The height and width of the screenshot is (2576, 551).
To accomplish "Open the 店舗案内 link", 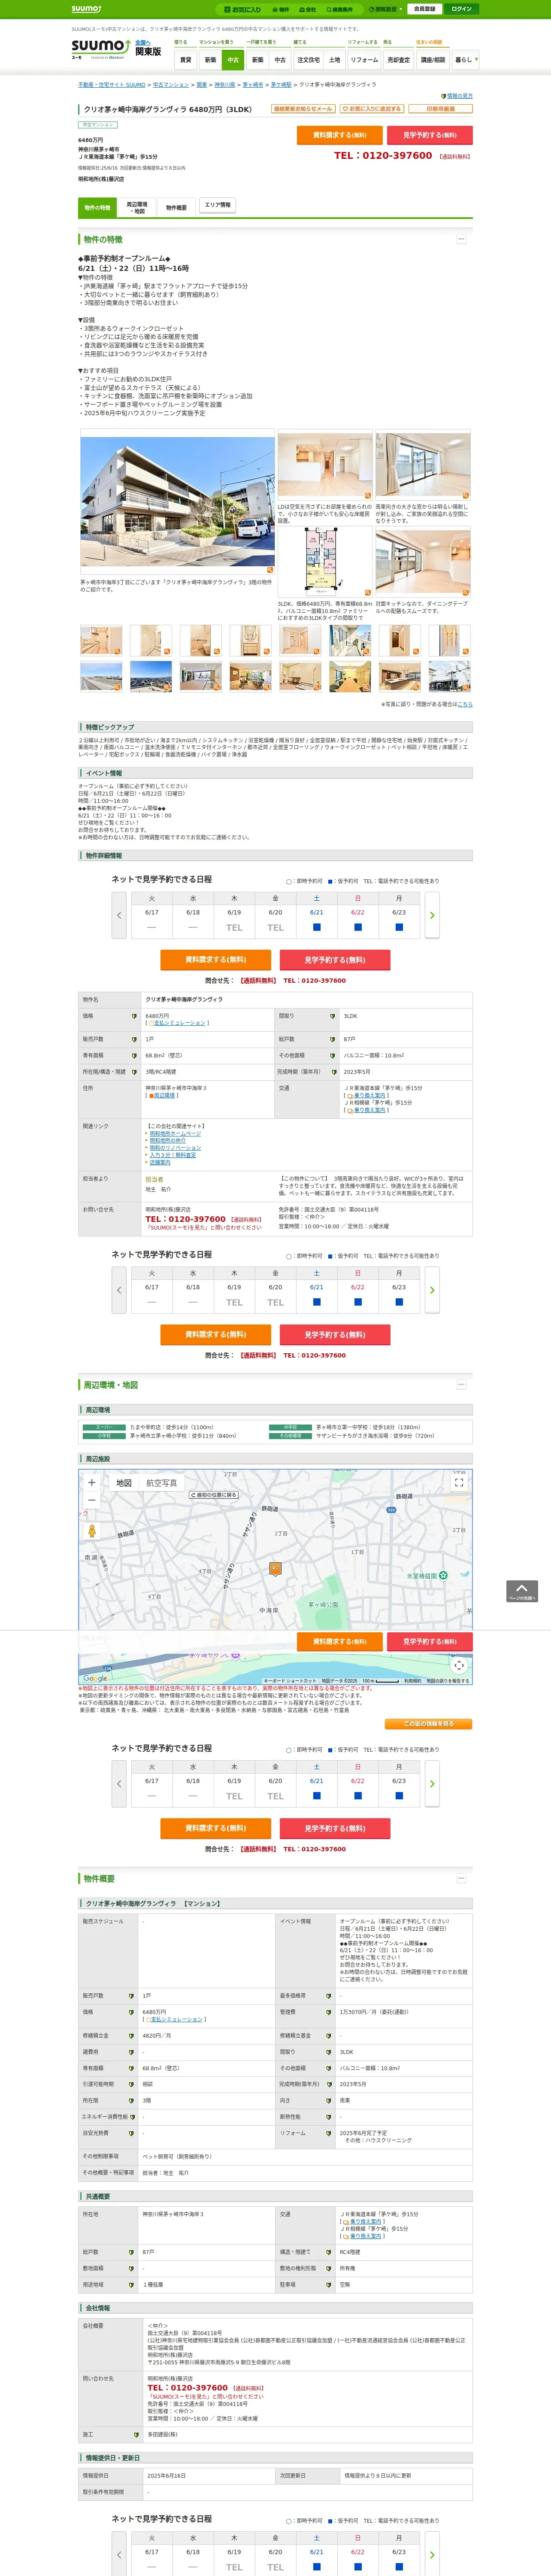I will (160, 1162).
